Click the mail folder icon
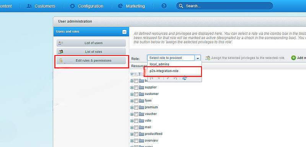 point(142,127)
